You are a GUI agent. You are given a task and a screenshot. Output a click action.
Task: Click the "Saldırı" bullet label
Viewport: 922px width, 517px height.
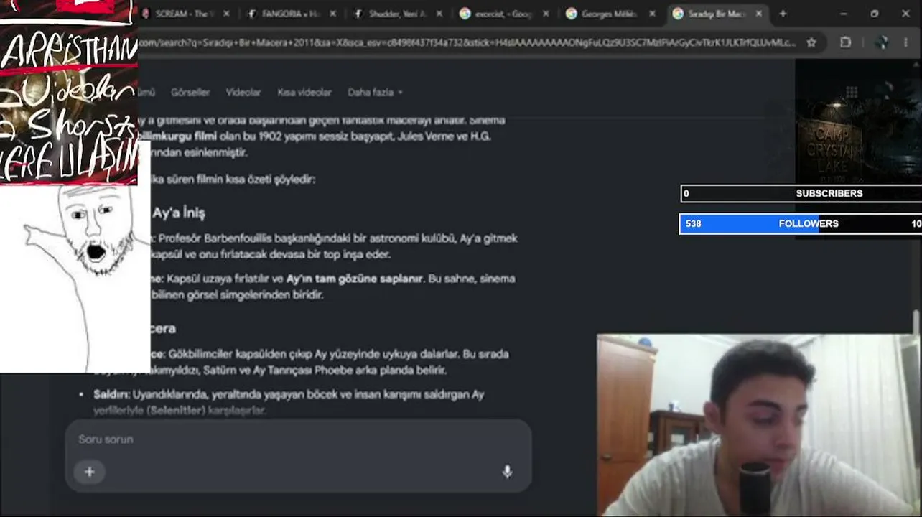[x=111, y=394]
